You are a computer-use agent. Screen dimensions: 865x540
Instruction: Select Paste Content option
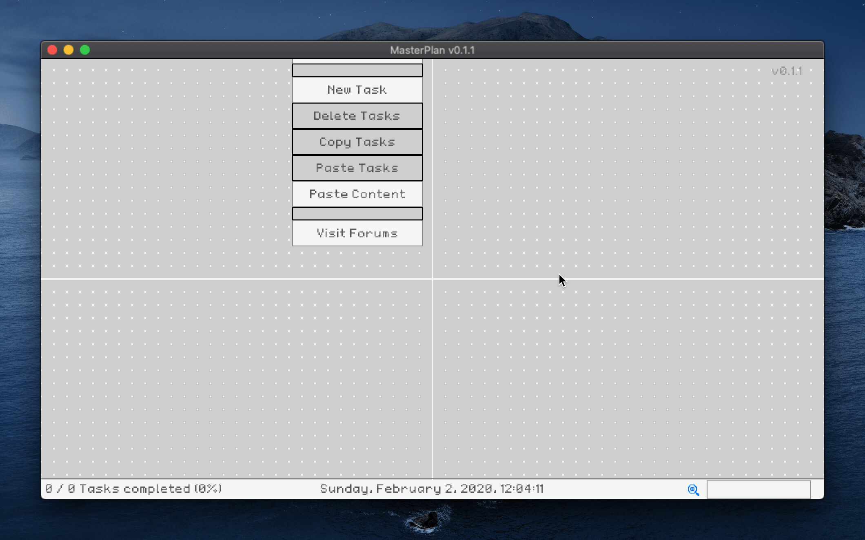(357, 194)
